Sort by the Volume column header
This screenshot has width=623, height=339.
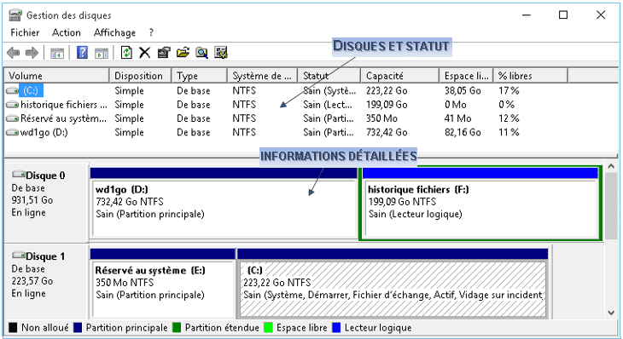[57, 76]
